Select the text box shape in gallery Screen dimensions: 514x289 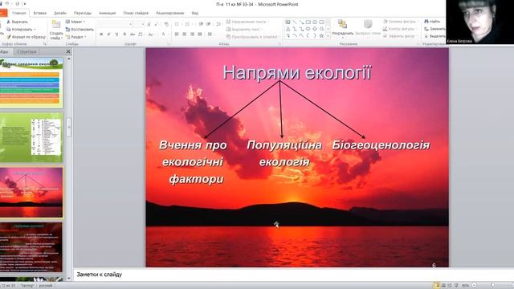click(288, 22)
